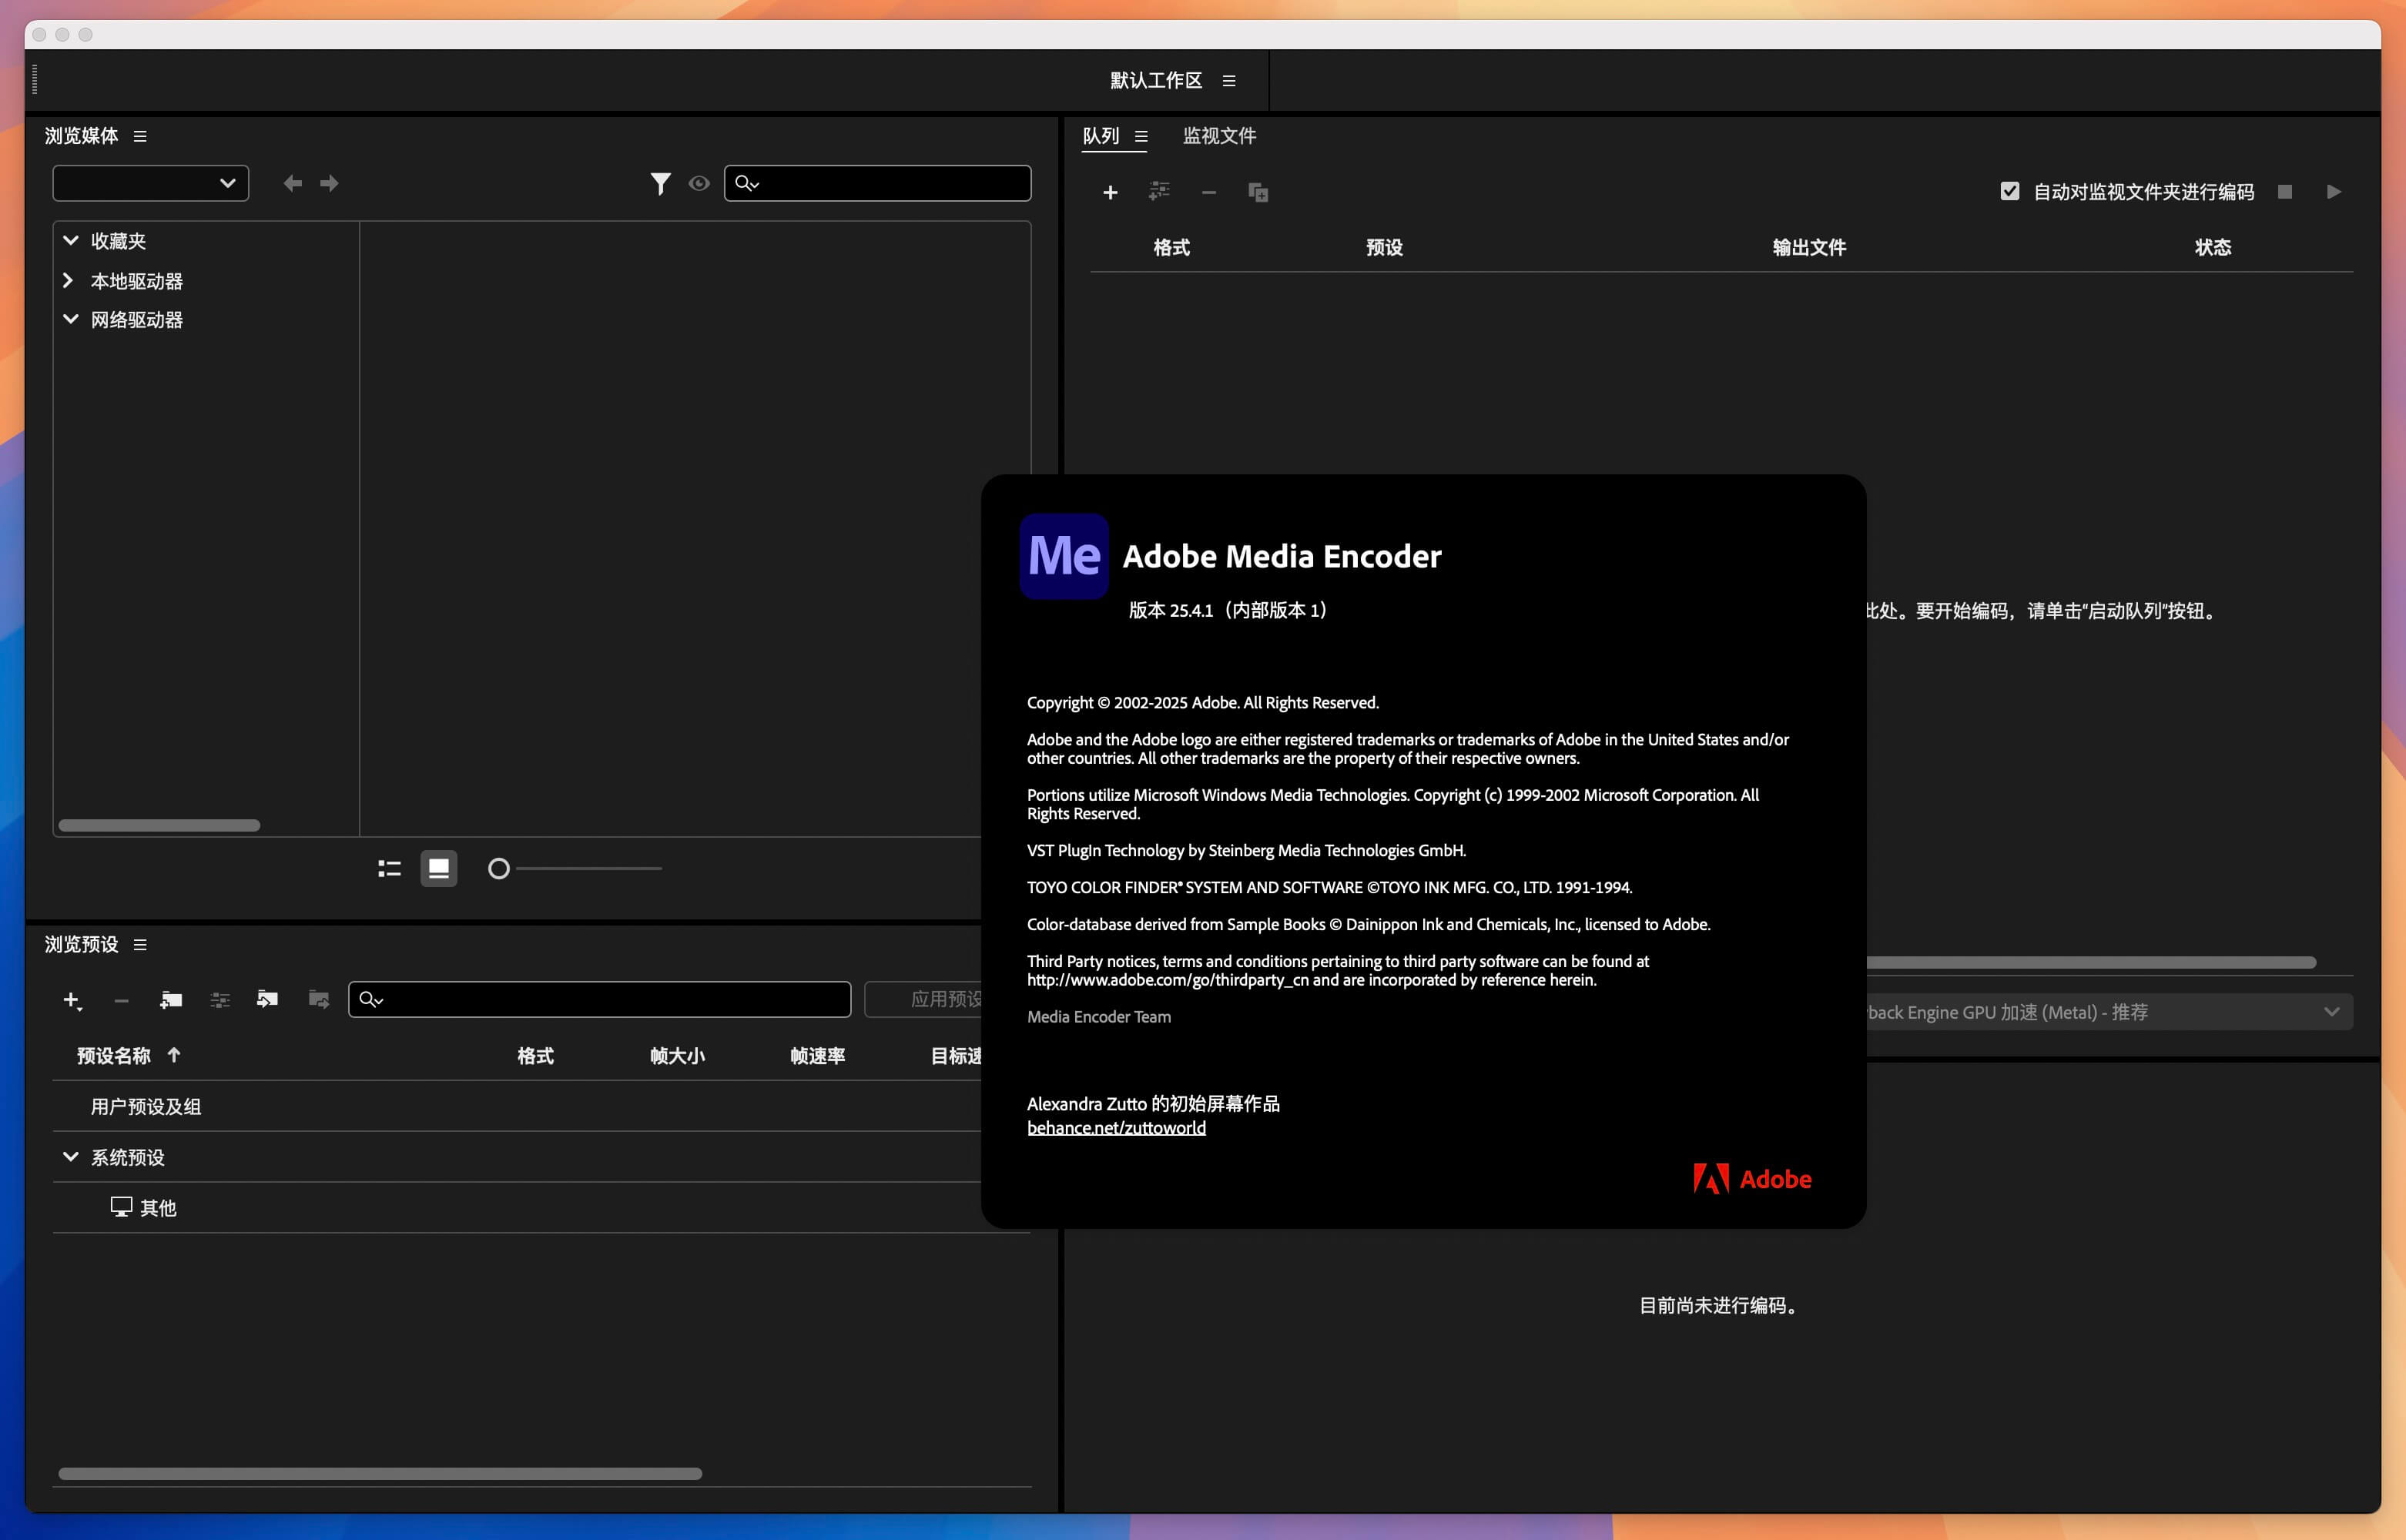Open the GPU 加速 renderer dropdown
The height and width of the screenshot is (1540, 2406).
click(2331, 1011)
